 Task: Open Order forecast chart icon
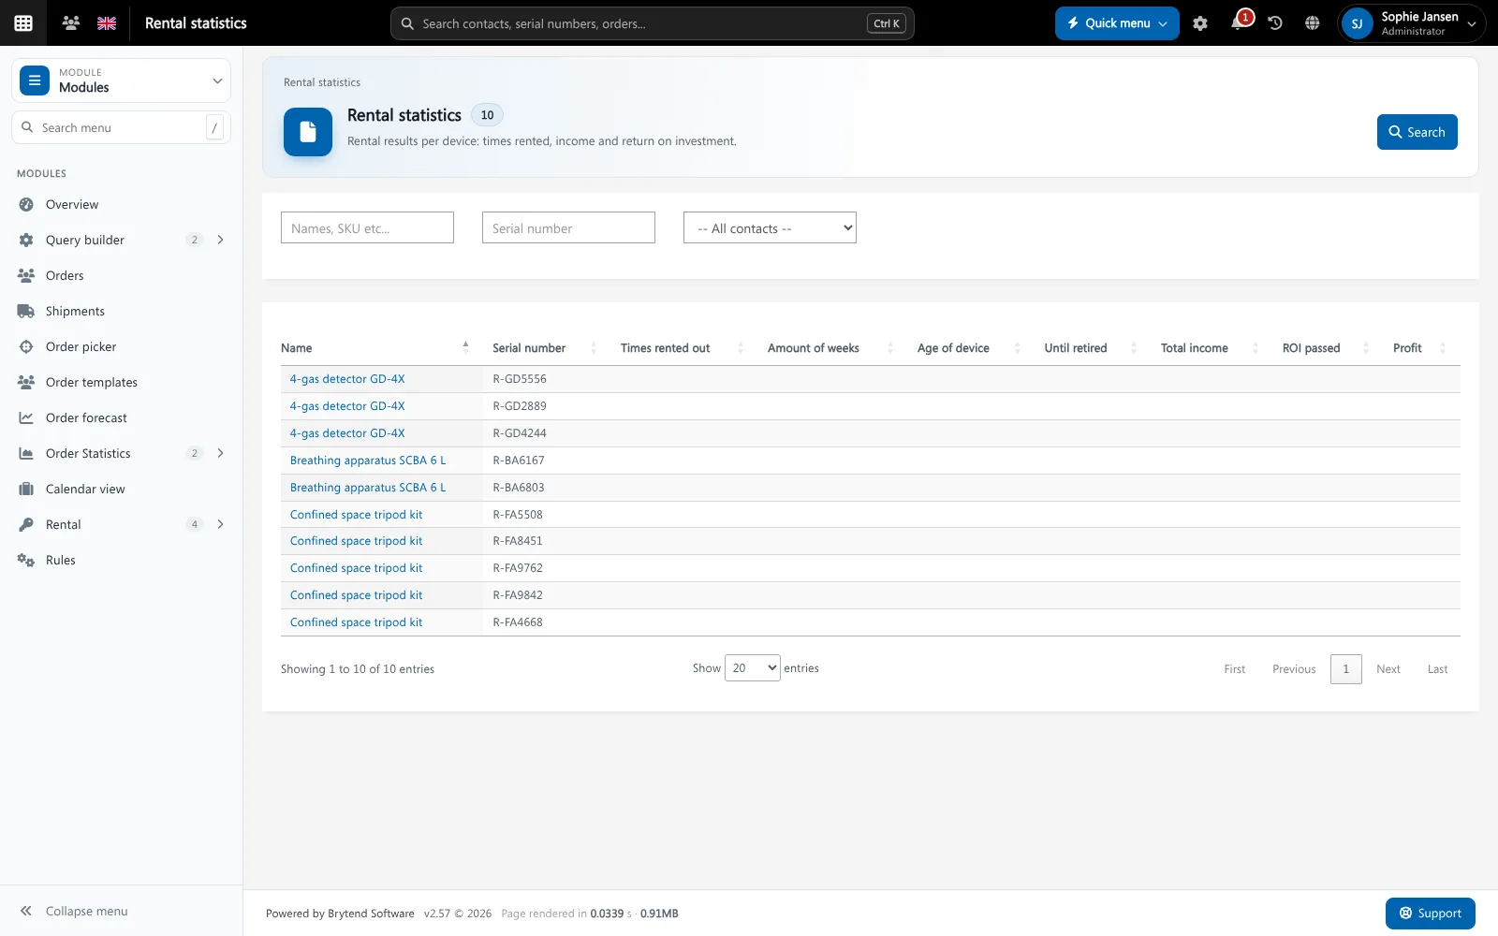[26, 417]
